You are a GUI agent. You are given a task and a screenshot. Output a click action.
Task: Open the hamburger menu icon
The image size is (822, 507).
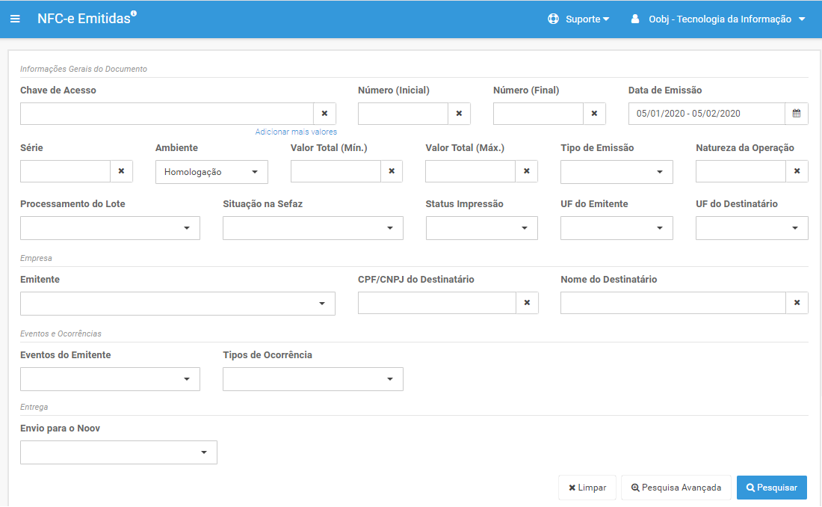(15, 19)
